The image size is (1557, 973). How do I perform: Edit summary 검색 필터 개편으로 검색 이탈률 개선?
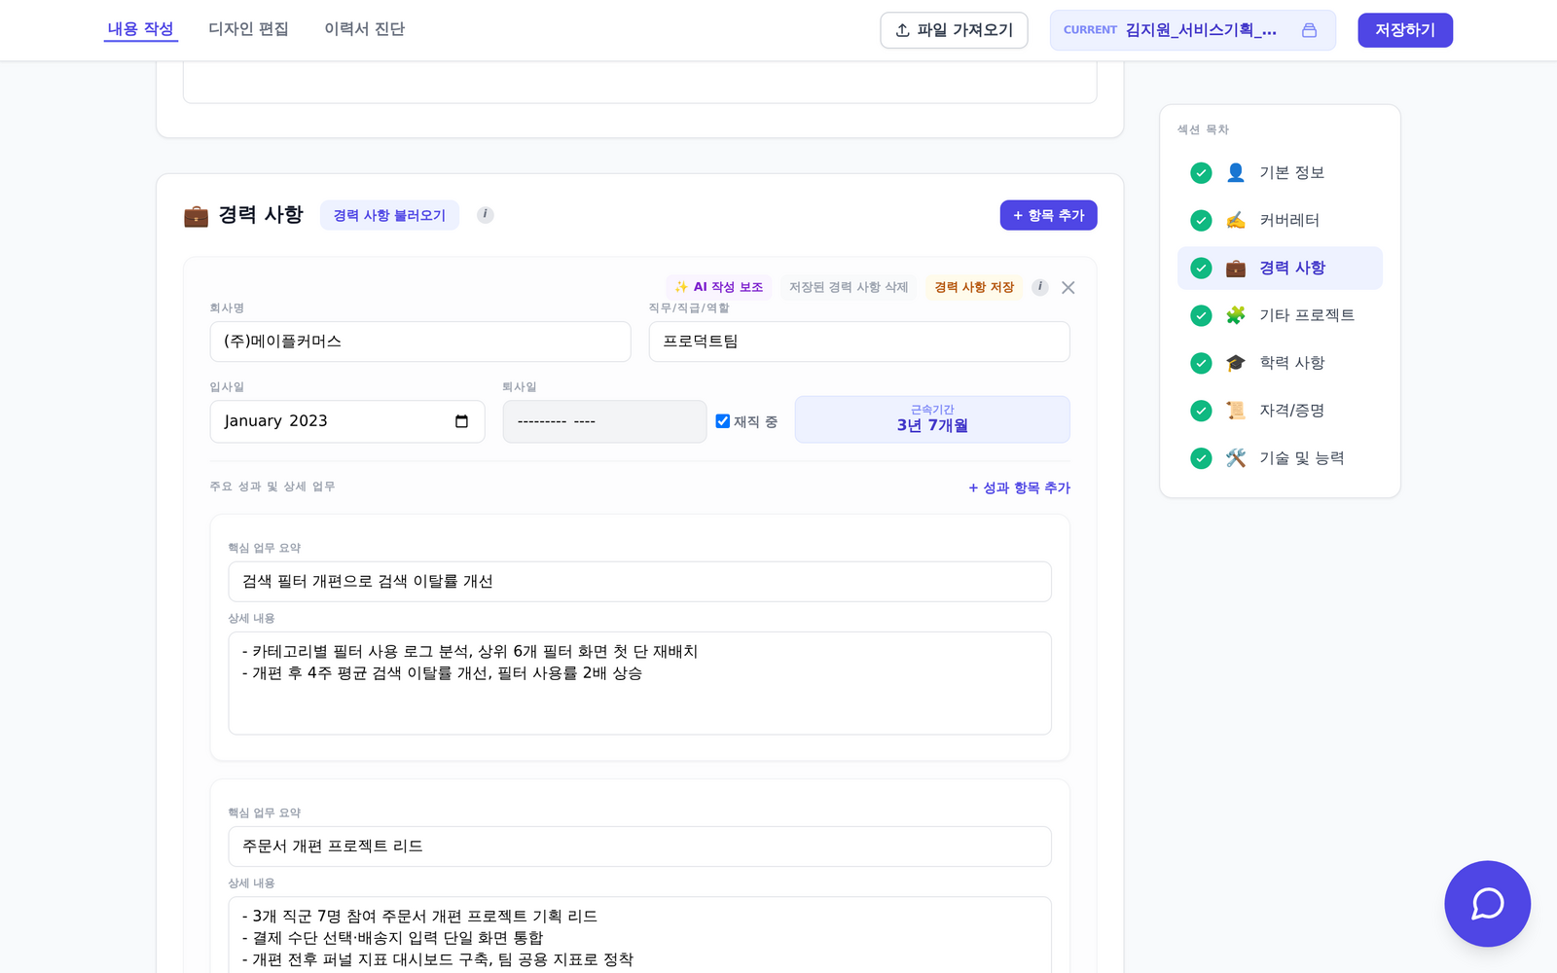639,582
